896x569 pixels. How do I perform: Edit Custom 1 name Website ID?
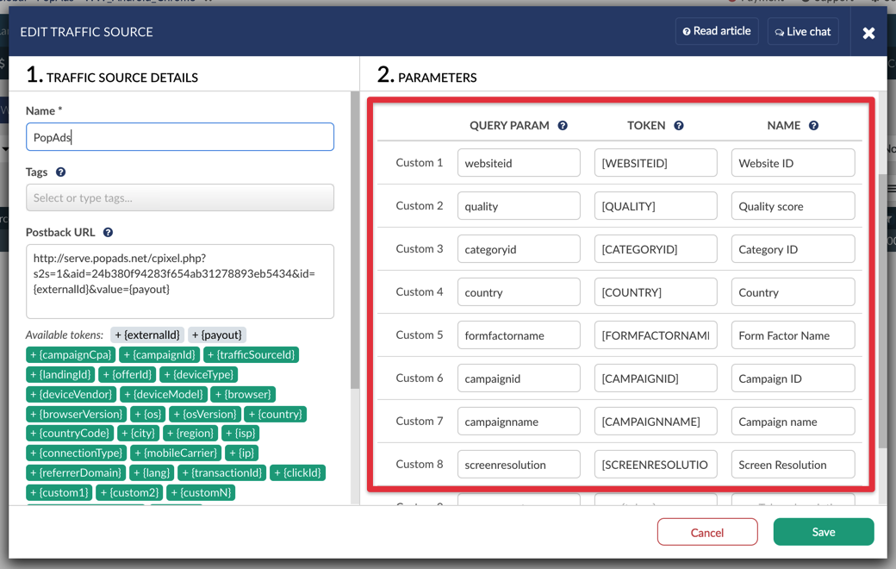(793, 163)
